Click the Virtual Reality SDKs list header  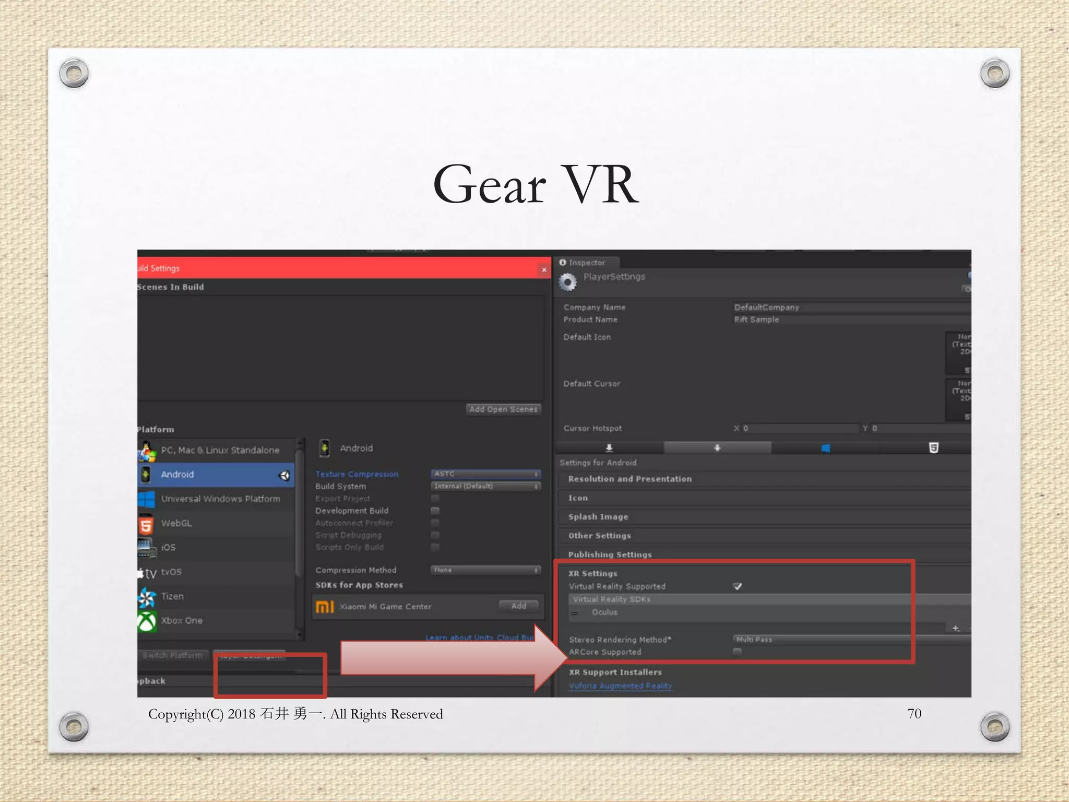(770, 599)
